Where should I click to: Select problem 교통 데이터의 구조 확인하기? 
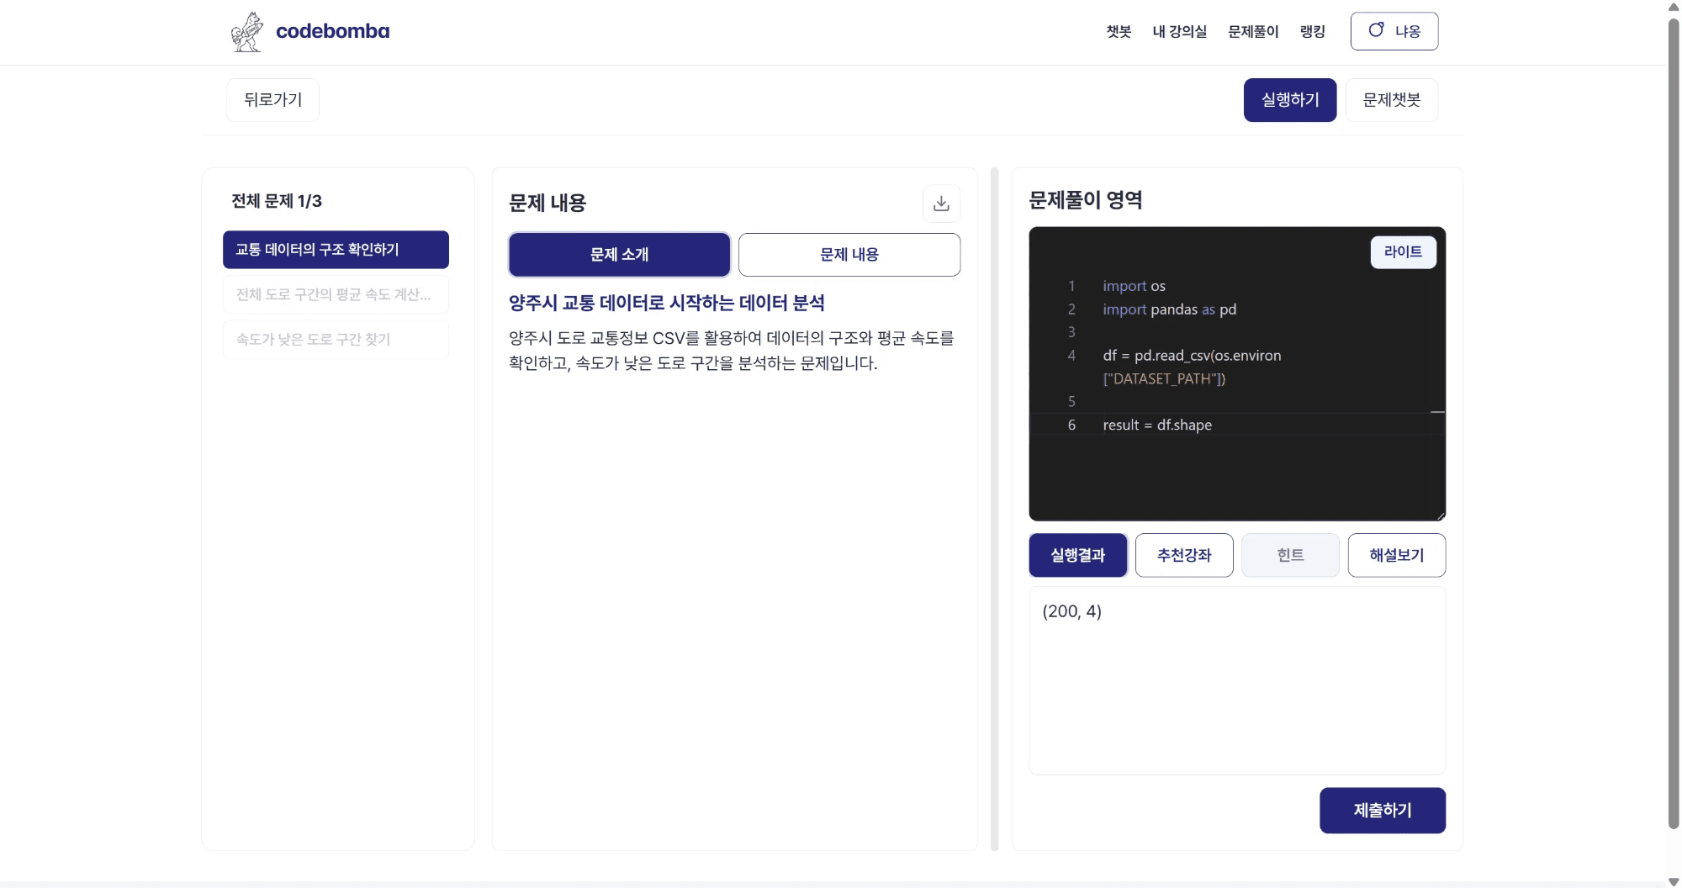click(x=336, y=250)
